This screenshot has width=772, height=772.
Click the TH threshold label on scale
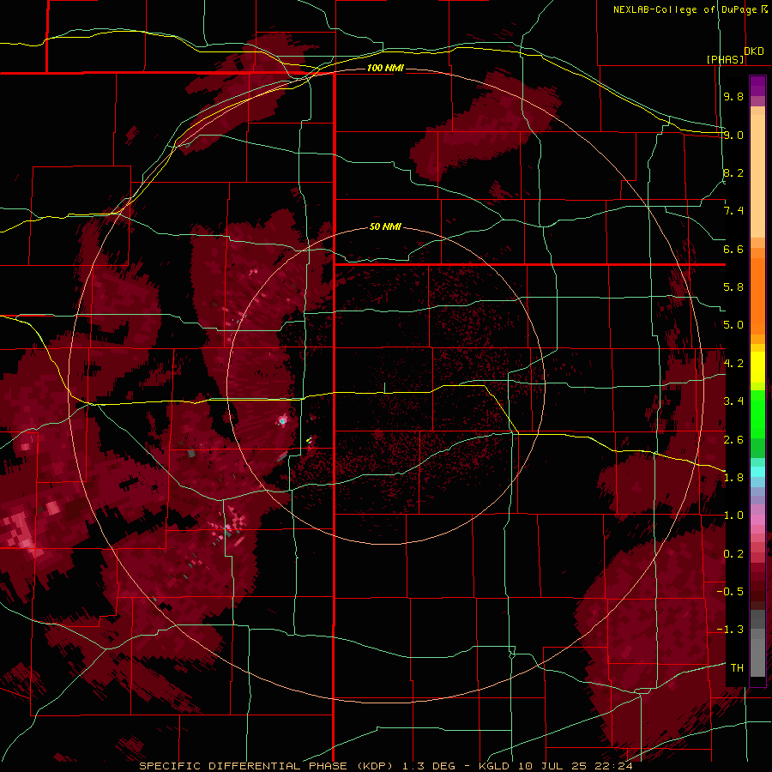click(737, 668)
